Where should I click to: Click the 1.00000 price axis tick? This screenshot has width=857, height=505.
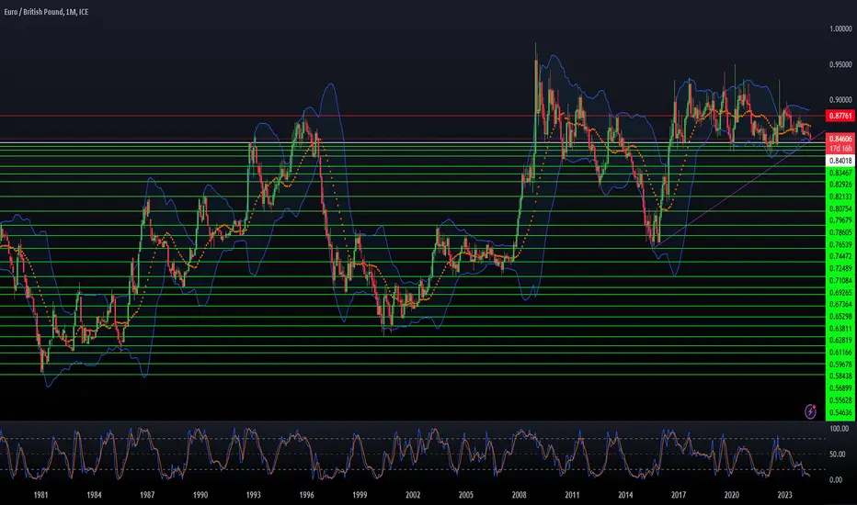pos(840,28)
